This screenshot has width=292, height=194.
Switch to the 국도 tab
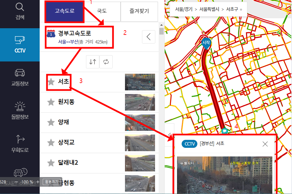coord(101,11)
